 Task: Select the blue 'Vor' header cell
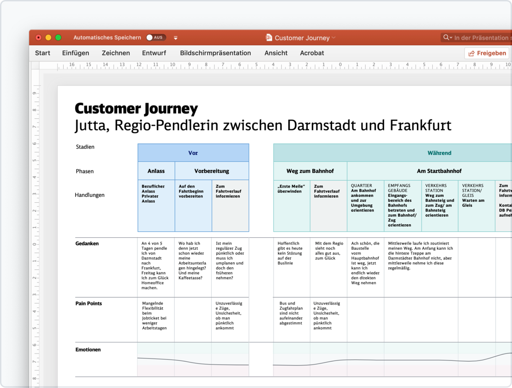pos(193,153)
